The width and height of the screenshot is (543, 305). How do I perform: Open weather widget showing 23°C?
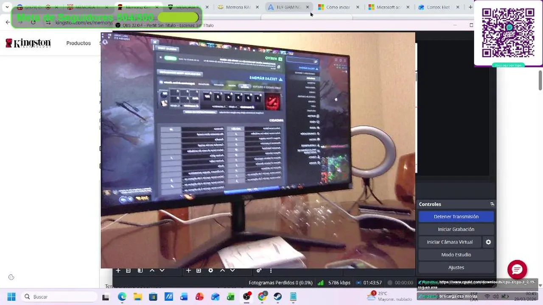pyautogui.click(x=390, y=296)
